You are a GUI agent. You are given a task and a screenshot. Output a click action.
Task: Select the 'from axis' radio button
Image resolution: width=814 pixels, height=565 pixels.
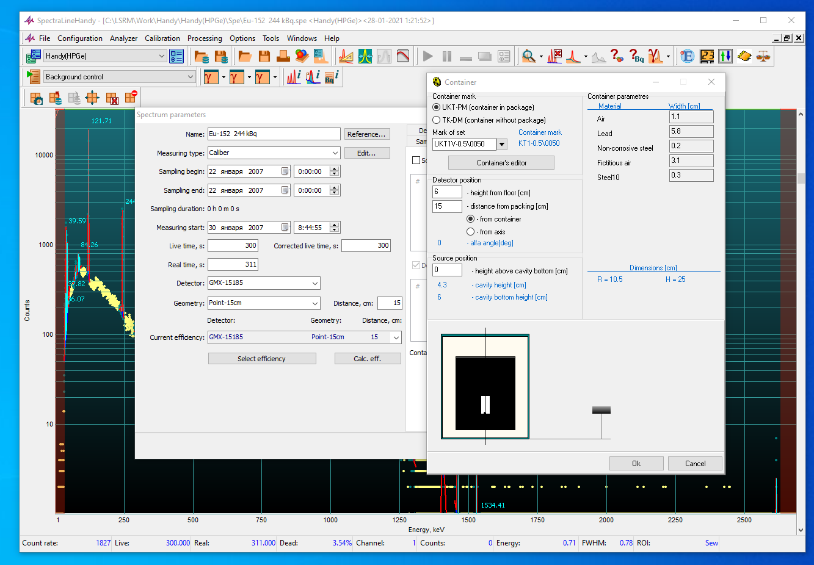pos(470,232)
